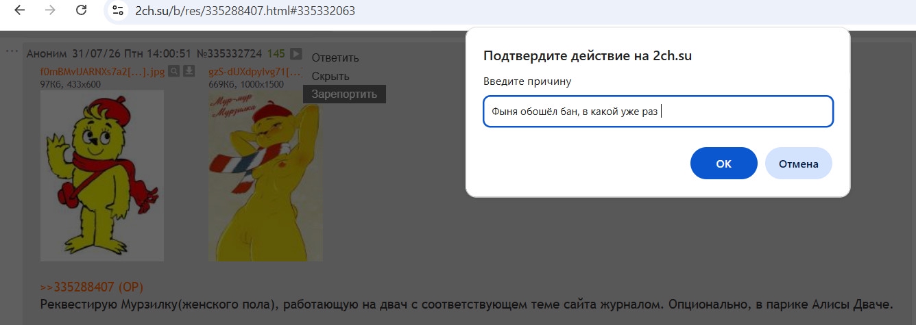This screenshot has width=916, height=325.
Task: Click search icon next to f0mBMvUARNXs7a2 file
Action: coord(174,71)
